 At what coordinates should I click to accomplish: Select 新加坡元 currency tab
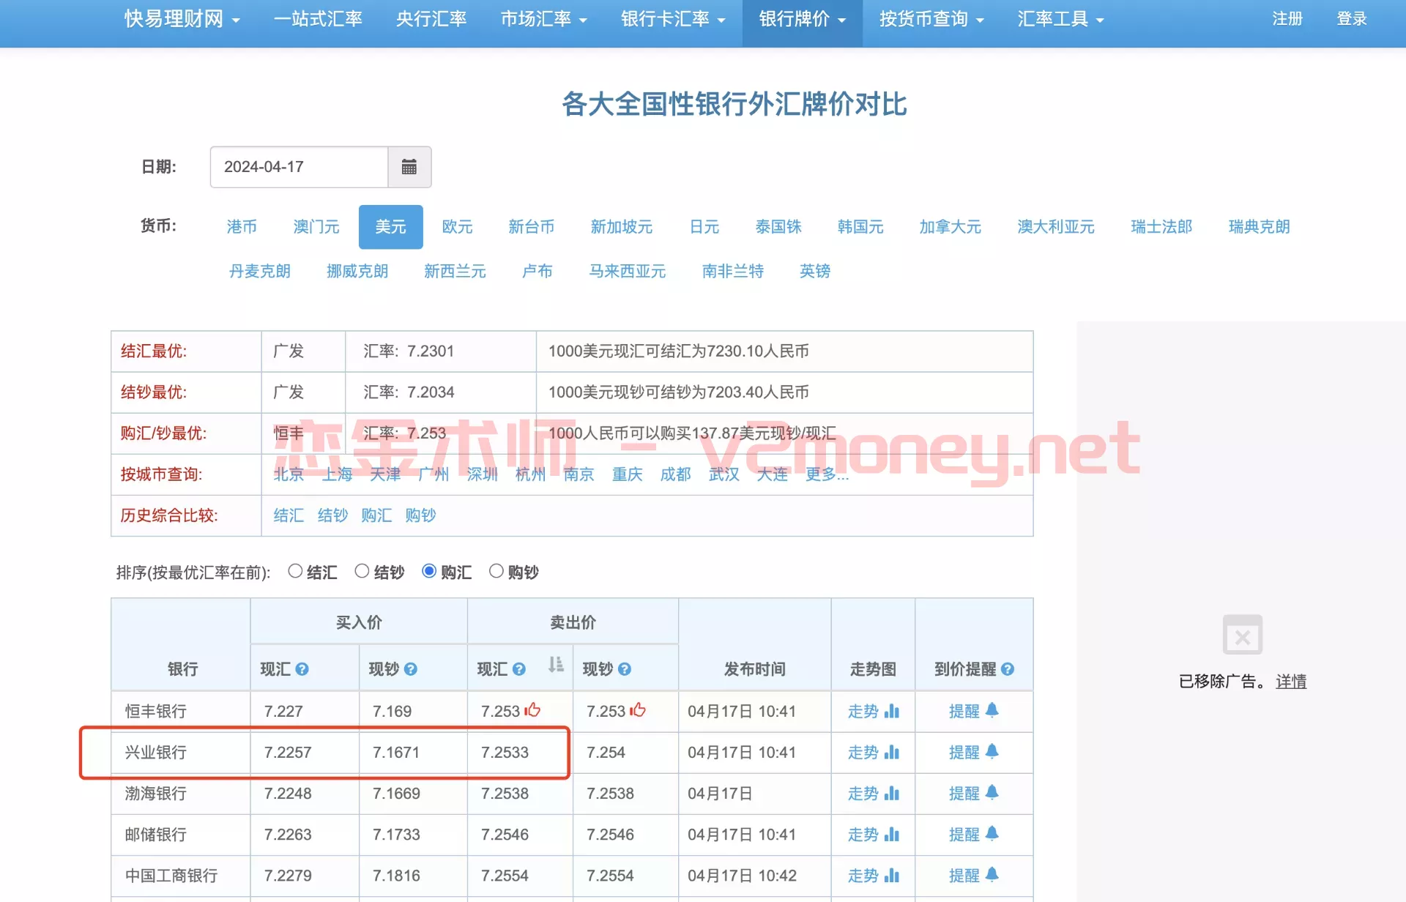pos(622,227)
